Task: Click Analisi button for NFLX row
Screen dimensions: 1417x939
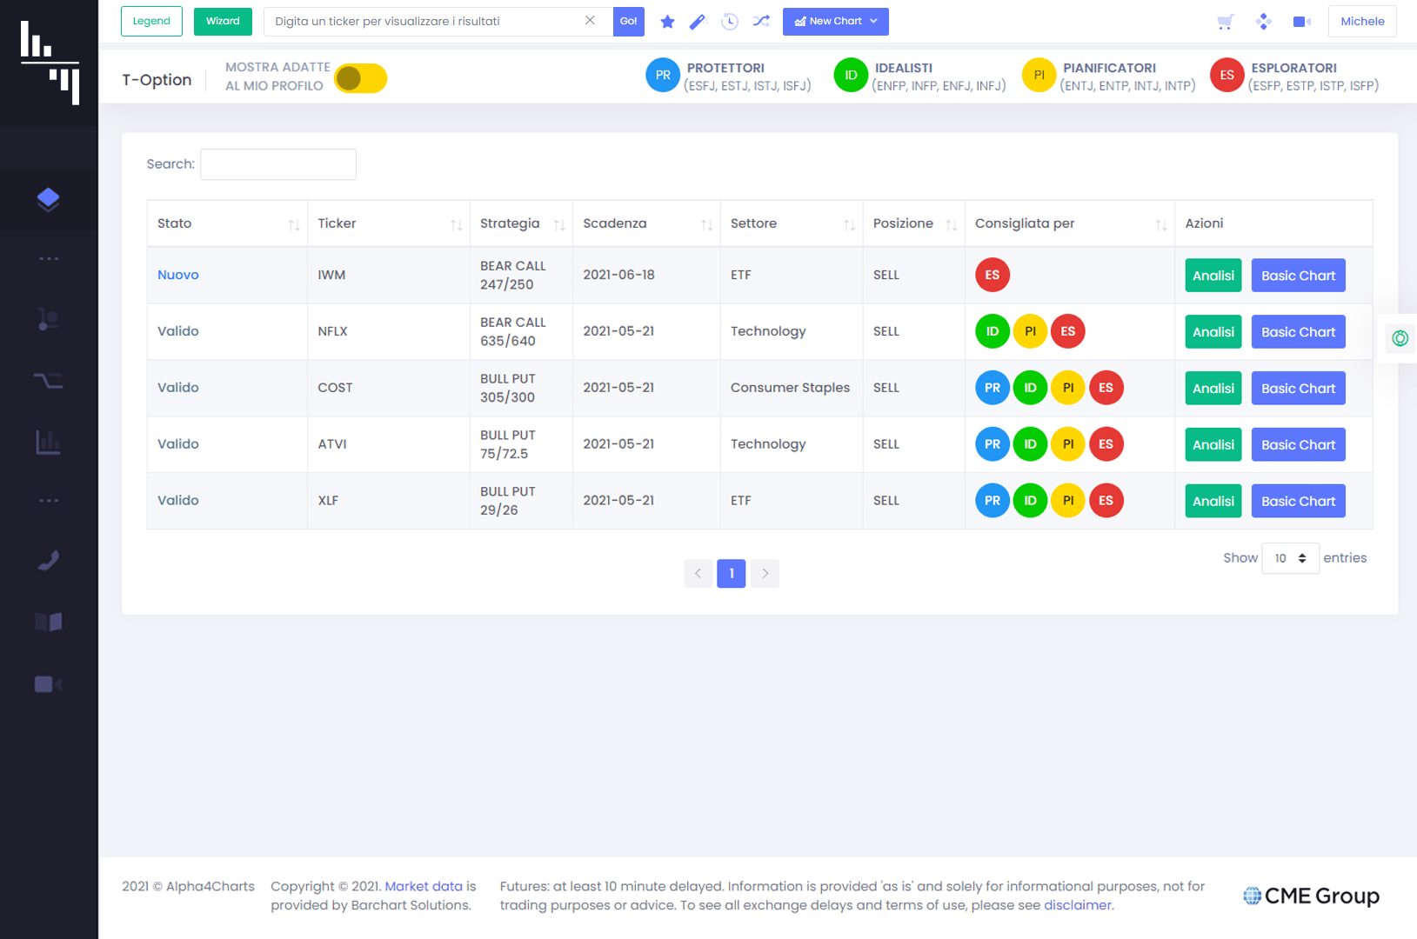Action: click(x=1213, y=332)
